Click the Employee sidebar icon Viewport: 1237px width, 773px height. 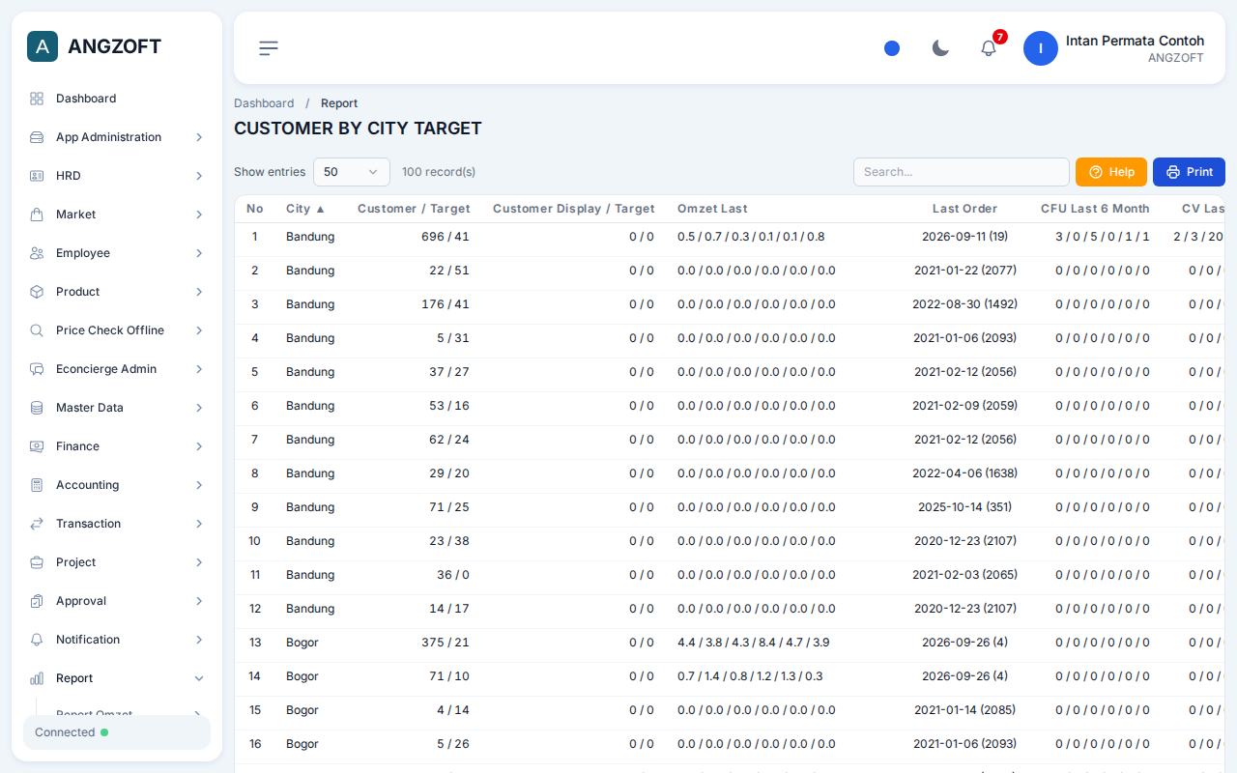pos(37,253)
